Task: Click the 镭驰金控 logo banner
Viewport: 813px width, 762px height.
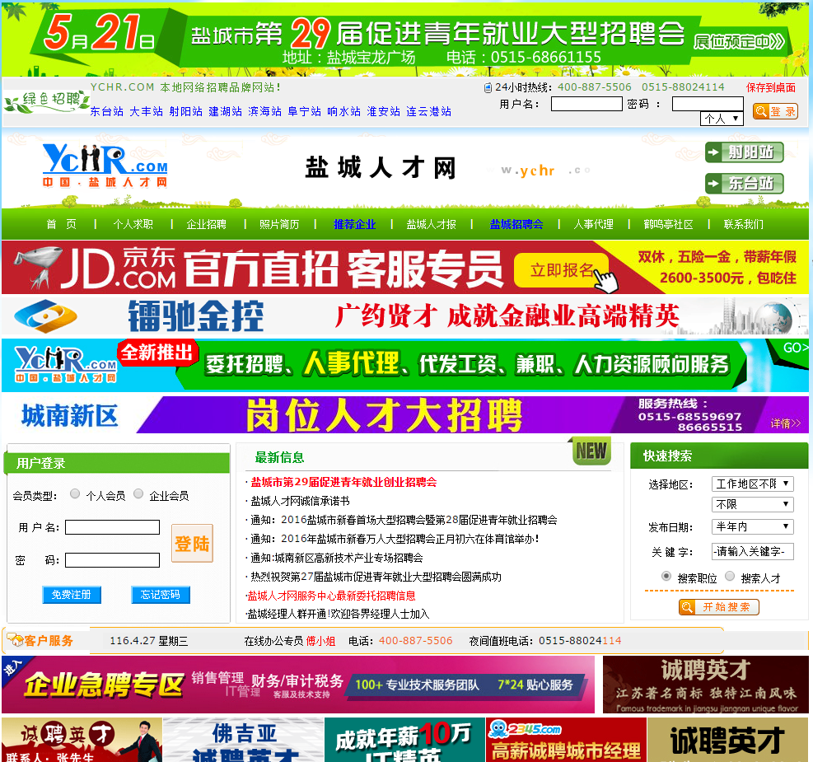Action: (x=405, y=316)
